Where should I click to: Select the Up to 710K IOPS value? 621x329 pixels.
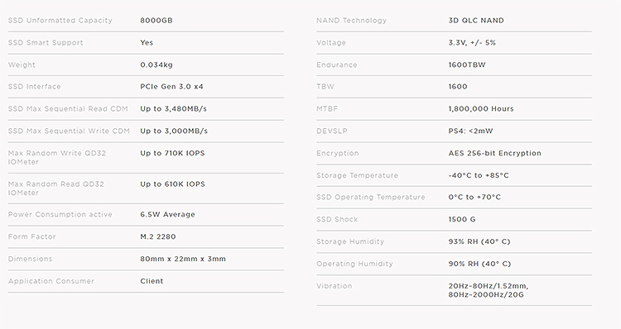(x=172, y=153)
